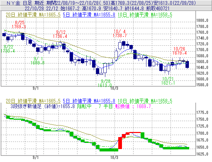Viewport: 212px width, 162px height.
Task: Click the red reversal block in the lower chart
Action: [x=120, y=143]
